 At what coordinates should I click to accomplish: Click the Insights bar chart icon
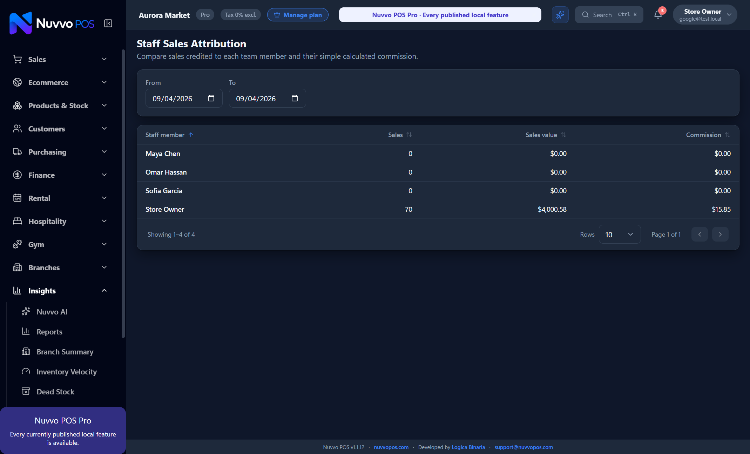[x=17, y=291]
